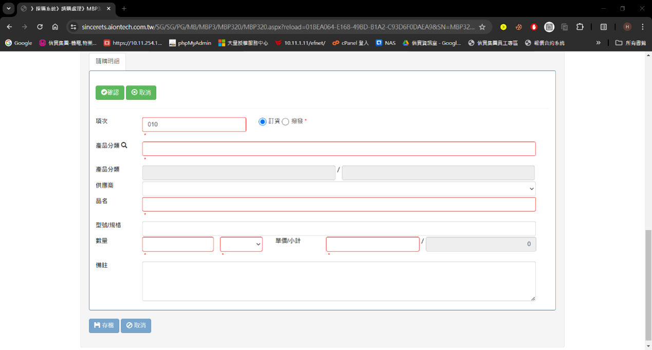This screenshot has height=350, width=652.
Task: Click the red stop-hand extension icon
Action: 534,27
